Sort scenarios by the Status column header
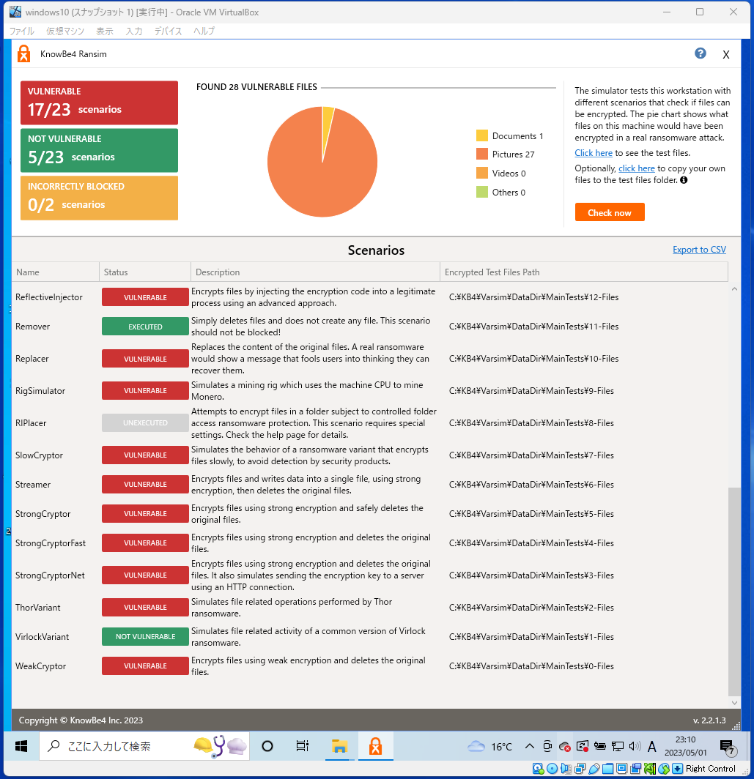The width and height of the screenshot is (754, 779). pos(145,272)
